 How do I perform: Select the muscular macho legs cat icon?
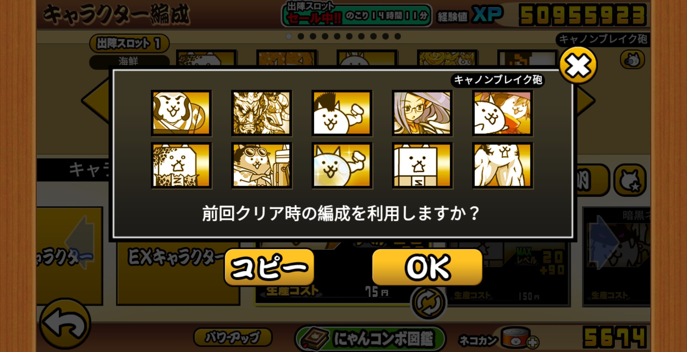pyautogui.click(x=503, y=165)
